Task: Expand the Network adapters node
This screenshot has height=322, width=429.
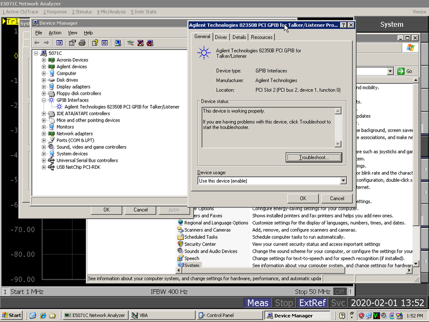Action: tap(44, 134)
